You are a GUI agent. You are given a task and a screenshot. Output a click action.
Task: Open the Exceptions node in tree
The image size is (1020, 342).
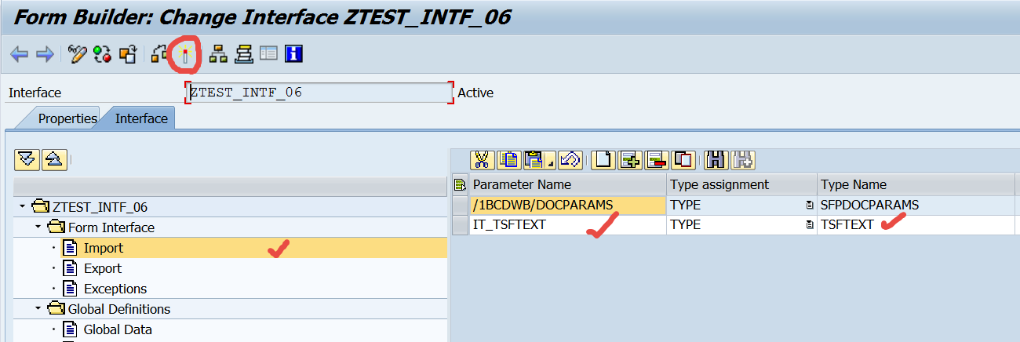pos(115,289)
